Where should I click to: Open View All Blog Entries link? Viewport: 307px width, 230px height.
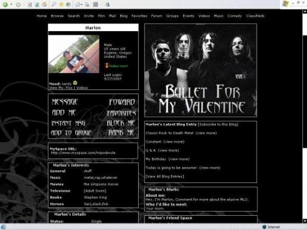tap(165, 177)
